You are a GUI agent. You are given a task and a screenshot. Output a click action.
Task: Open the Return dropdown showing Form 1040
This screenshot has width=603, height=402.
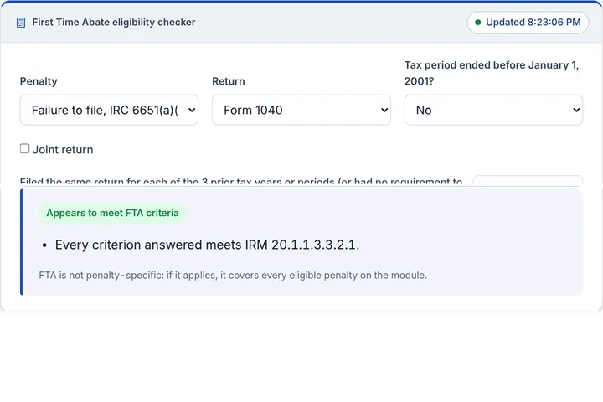[x=301, y=110]
